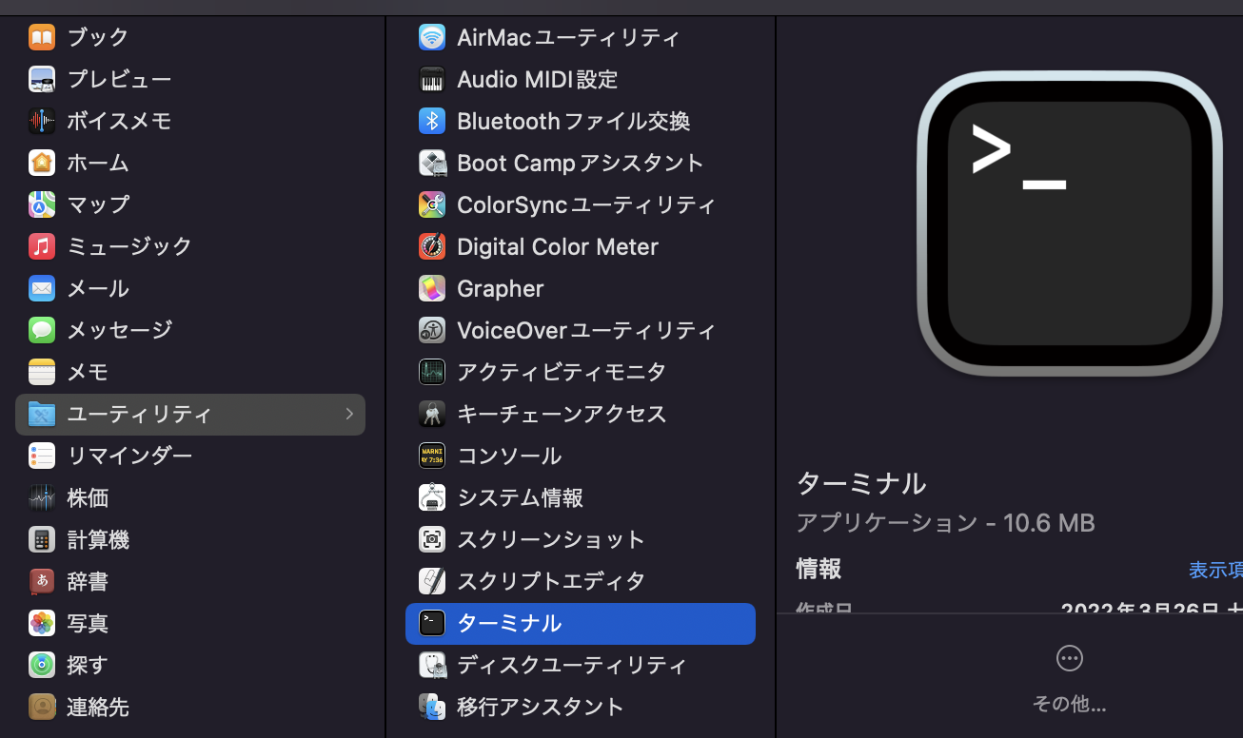Click the Dictionary (辞書) app icon
This screenshot has width=1243, height=738.
pyautogui.click(x=42, y=582)
